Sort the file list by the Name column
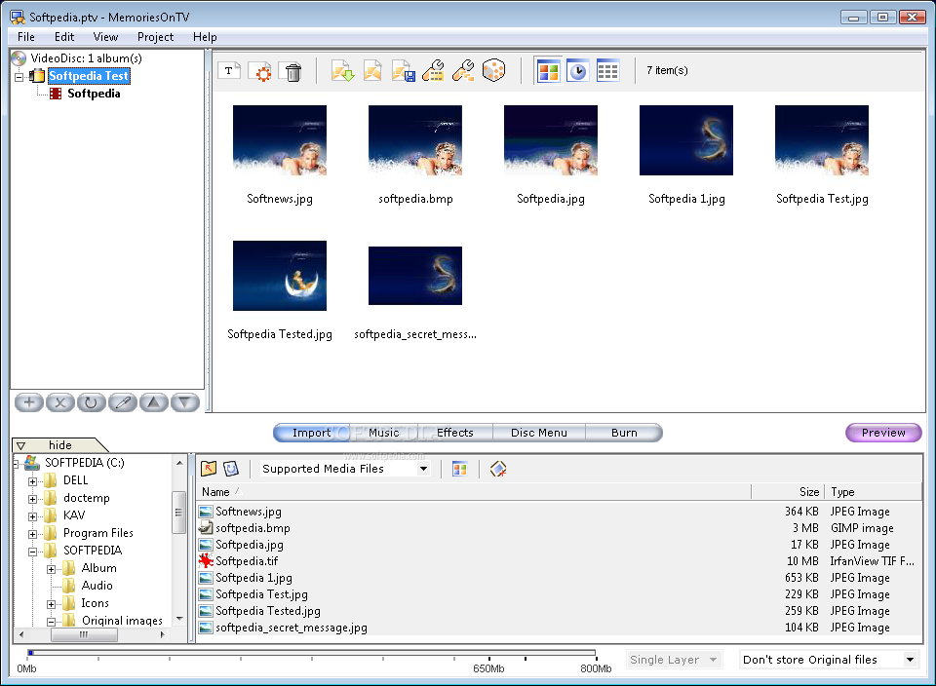Screen dimensions: 936x686 [474, 492]
